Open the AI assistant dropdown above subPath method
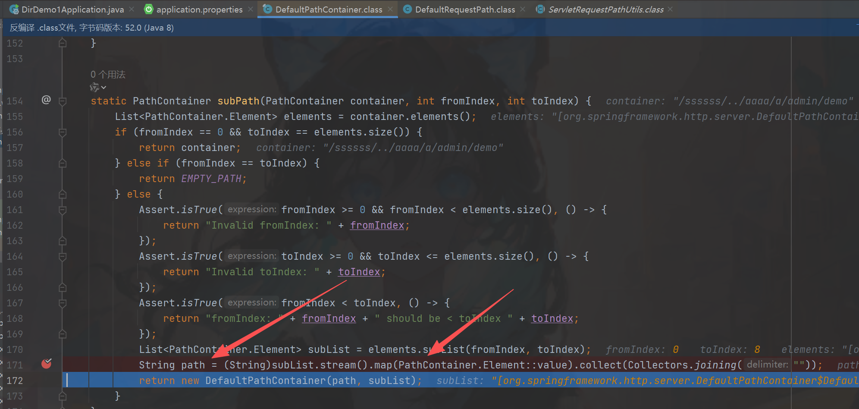This screenshot has height=409, width=859. pyautogui.click(x=98, y=88)
